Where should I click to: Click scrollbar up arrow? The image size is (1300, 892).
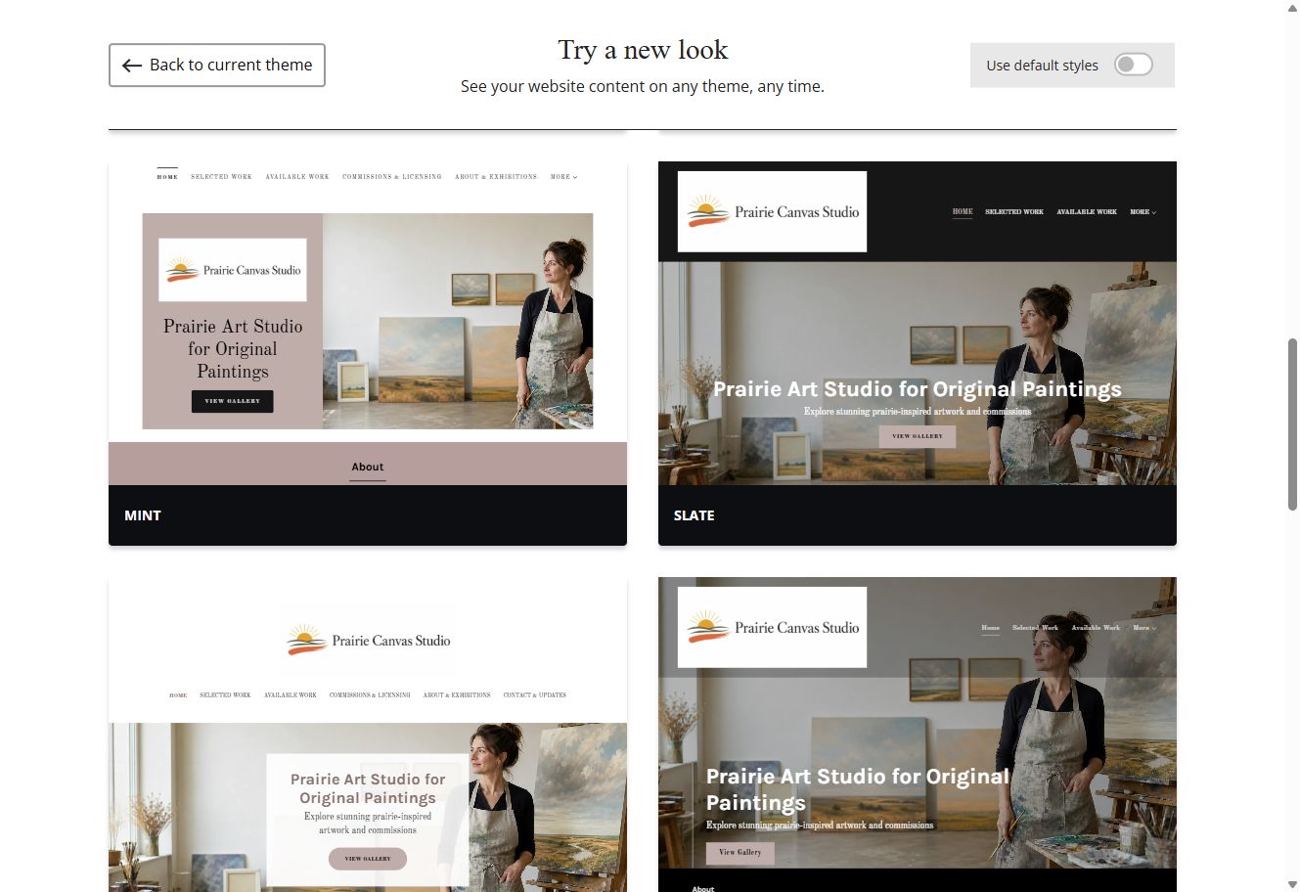[x=1292, y=7]
